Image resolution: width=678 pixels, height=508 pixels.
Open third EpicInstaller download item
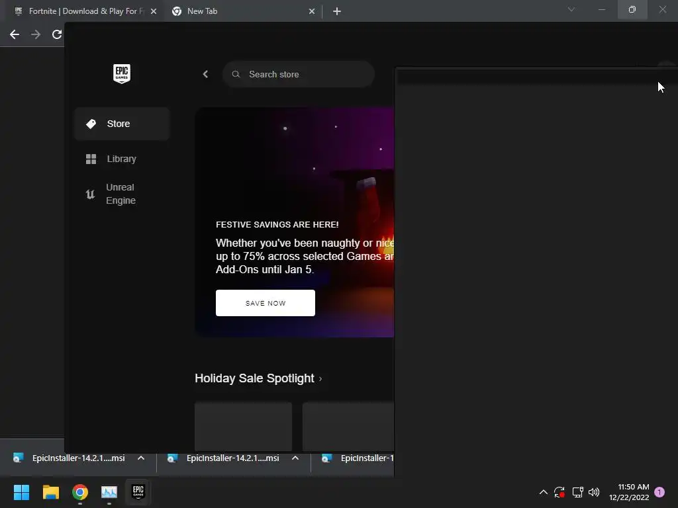(x=358, y=458)
